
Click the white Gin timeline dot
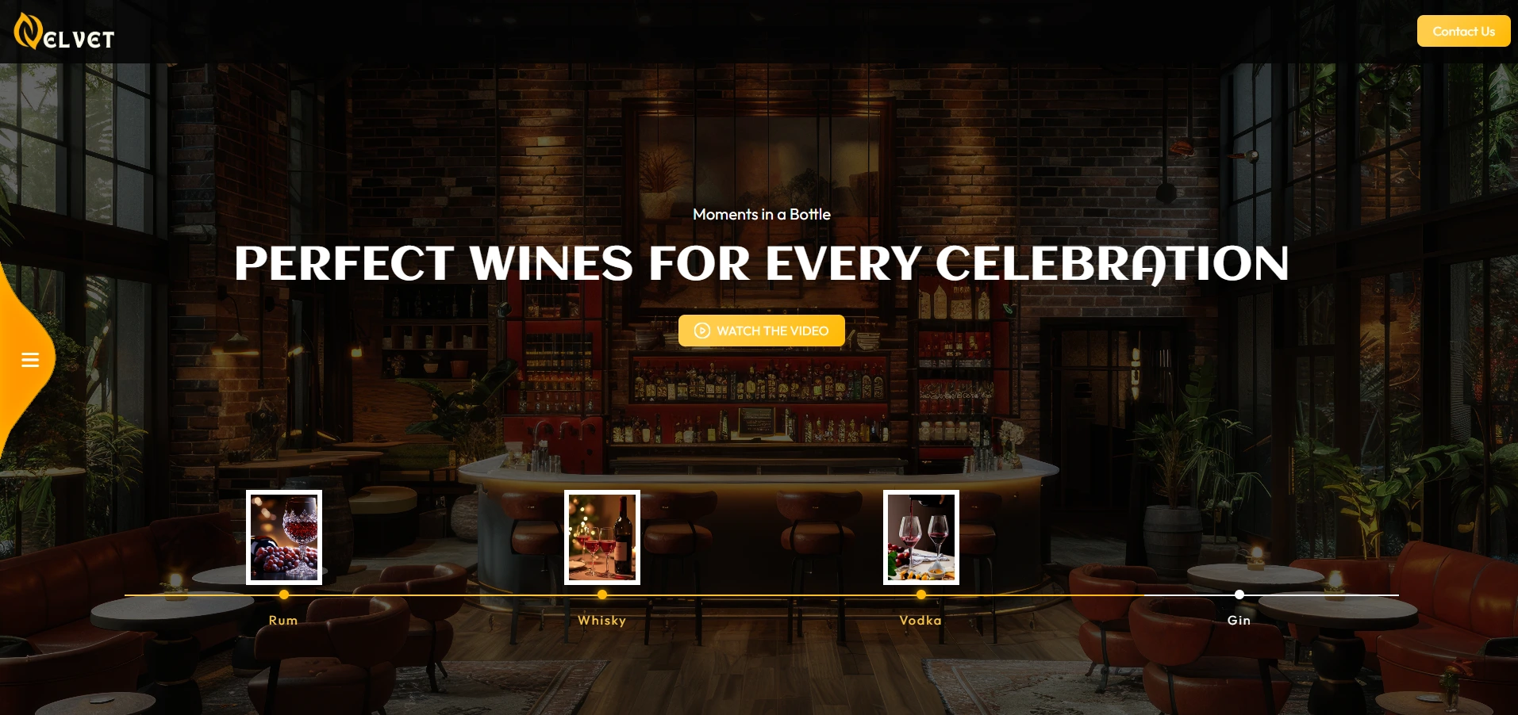click(1239, 595)
